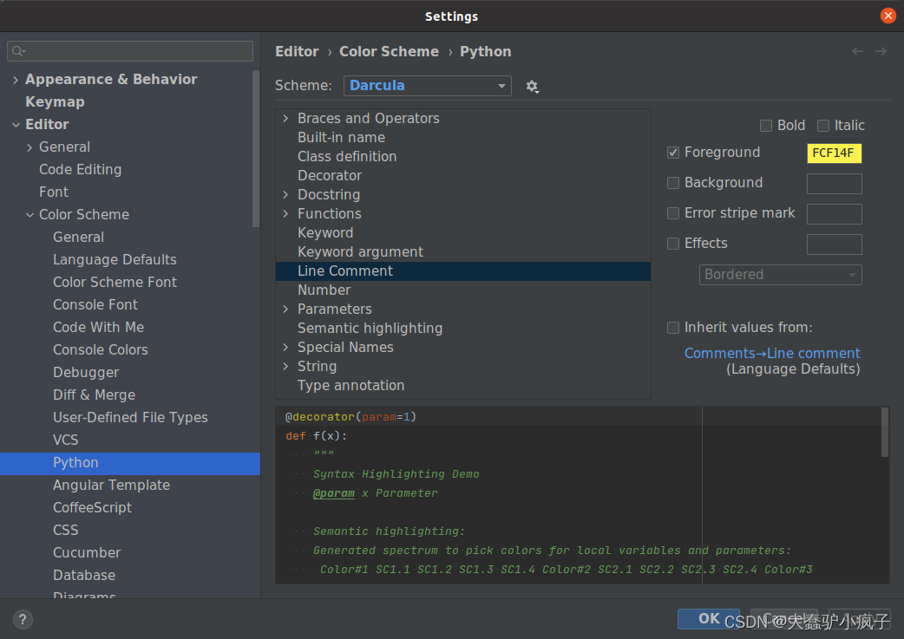904x639 pixels.
Task: Click the back navigation arrow
Action: click(x=857, y=51)
